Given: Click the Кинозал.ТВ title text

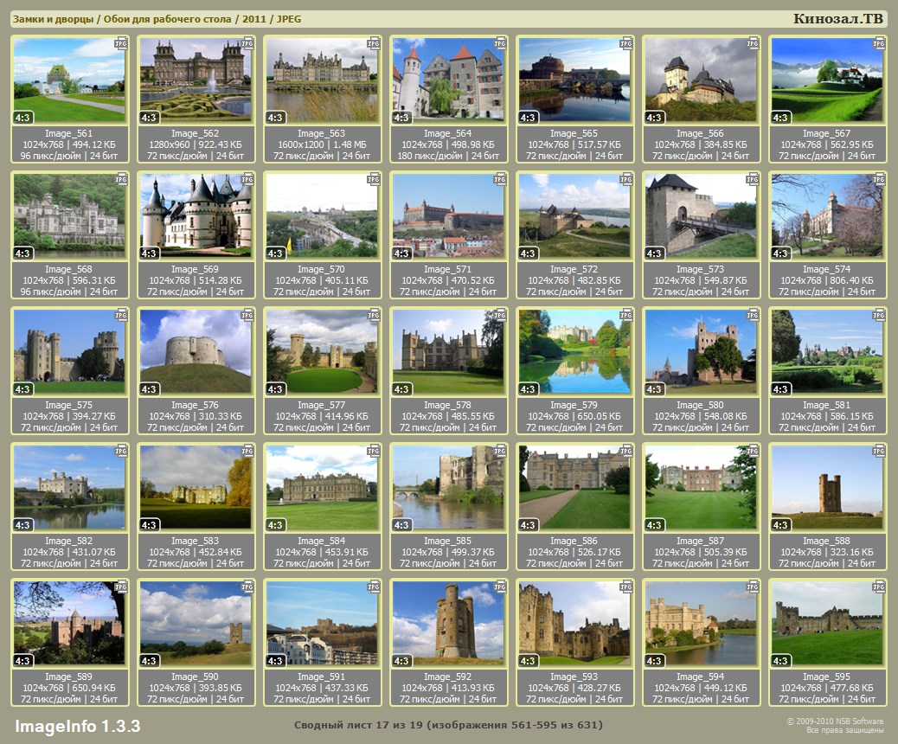Looking at the screenshot, I should tap(837, 19).
